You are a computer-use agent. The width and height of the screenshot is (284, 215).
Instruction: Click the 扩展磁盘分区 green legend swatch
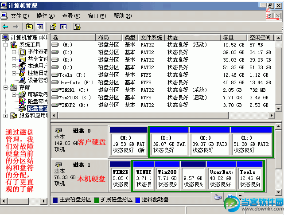pos(97,200)
